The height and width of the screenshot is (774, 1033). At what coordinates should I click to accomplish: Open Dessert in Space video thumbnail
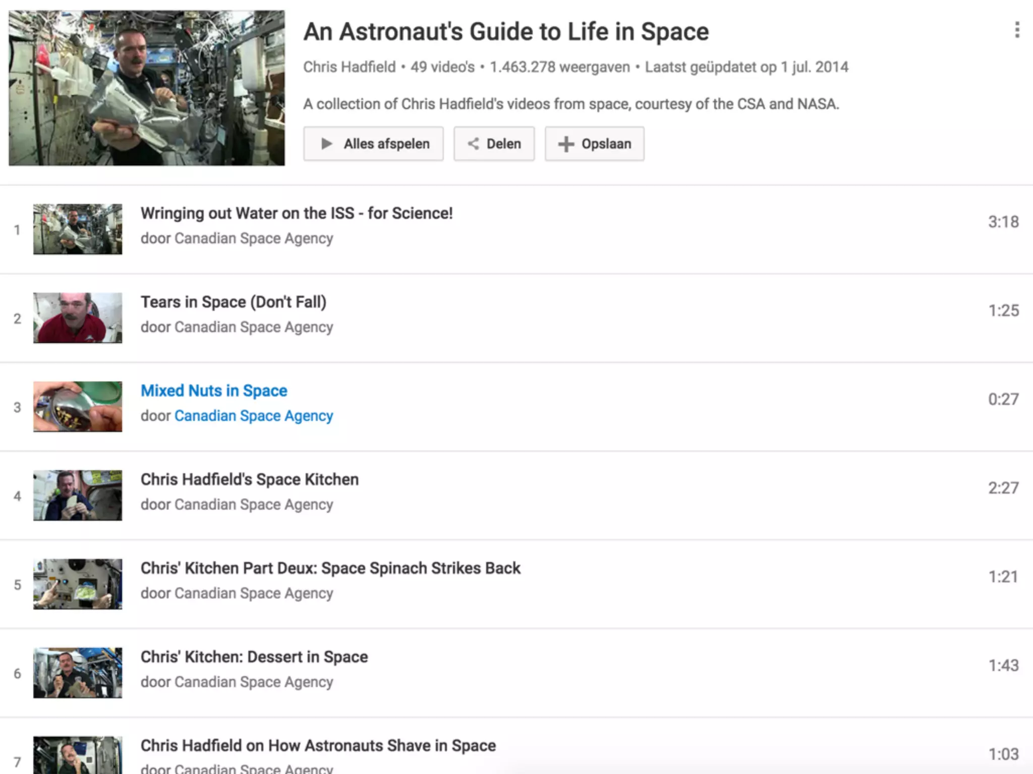tap(78, 673)
